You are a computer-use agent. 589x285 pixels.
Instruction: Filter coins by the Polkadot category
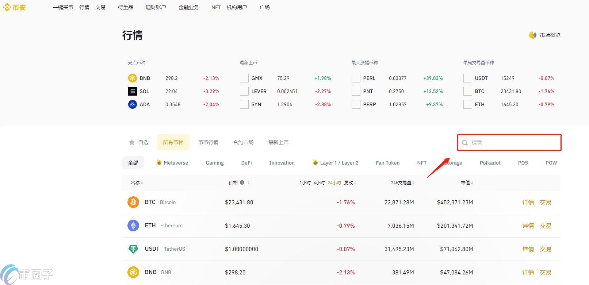[x=490, y=163]
